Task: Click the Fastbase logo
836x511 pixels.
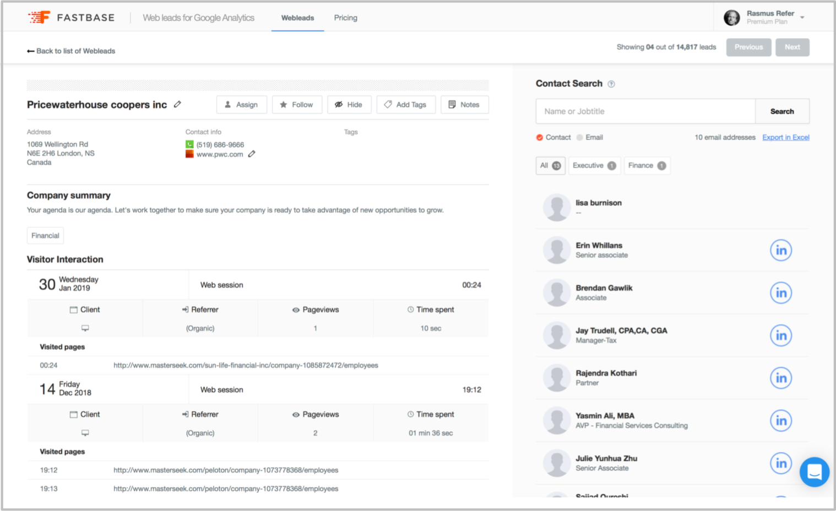Action: coord(72,18)
